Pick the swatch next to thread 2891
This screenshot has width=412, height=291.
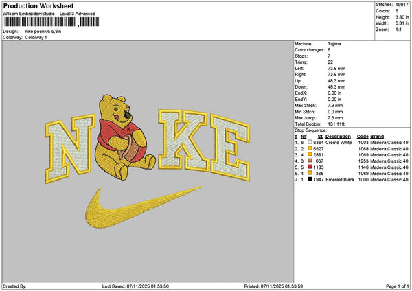[310, 154]
